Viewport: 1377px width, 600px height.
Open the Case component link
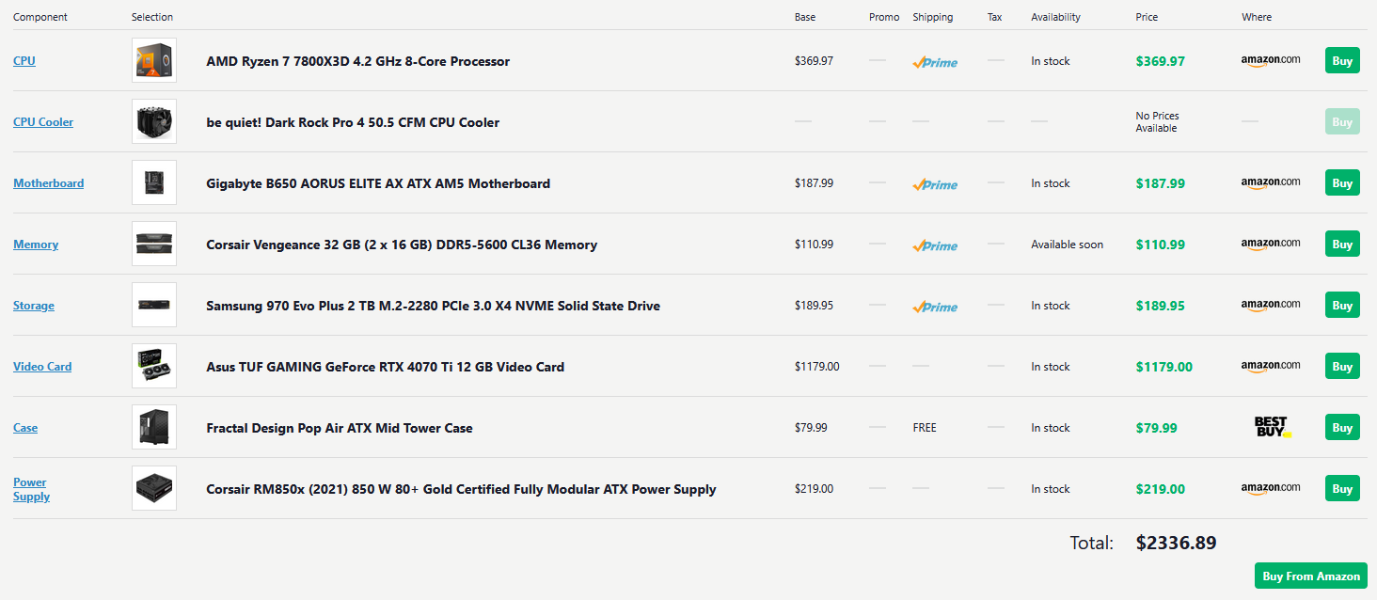pyautogui.click(x=25, y=428)
